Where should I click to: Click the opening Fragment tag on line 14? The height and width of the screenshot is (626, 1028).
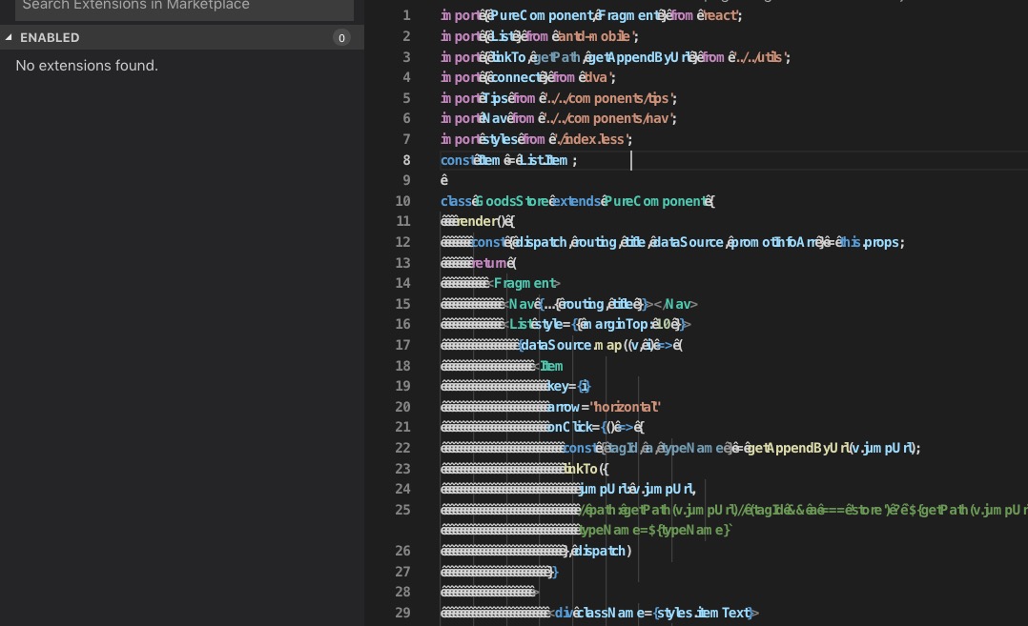[x=524, y=283]
